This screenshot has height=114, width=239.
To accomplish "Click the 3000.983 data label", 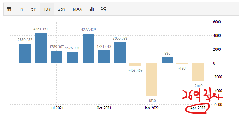I will (x=120, y=39).
